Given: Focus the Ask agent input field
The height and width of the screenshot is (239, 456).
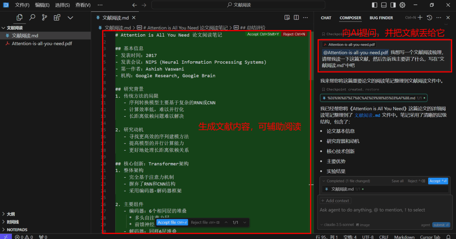Looking at the screenshot, I should [385, 210].
